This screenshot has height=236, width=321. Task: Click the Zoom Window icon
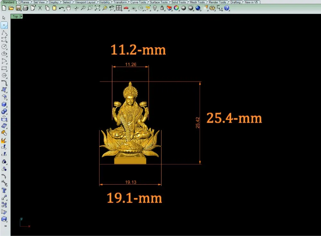point(90,8)
